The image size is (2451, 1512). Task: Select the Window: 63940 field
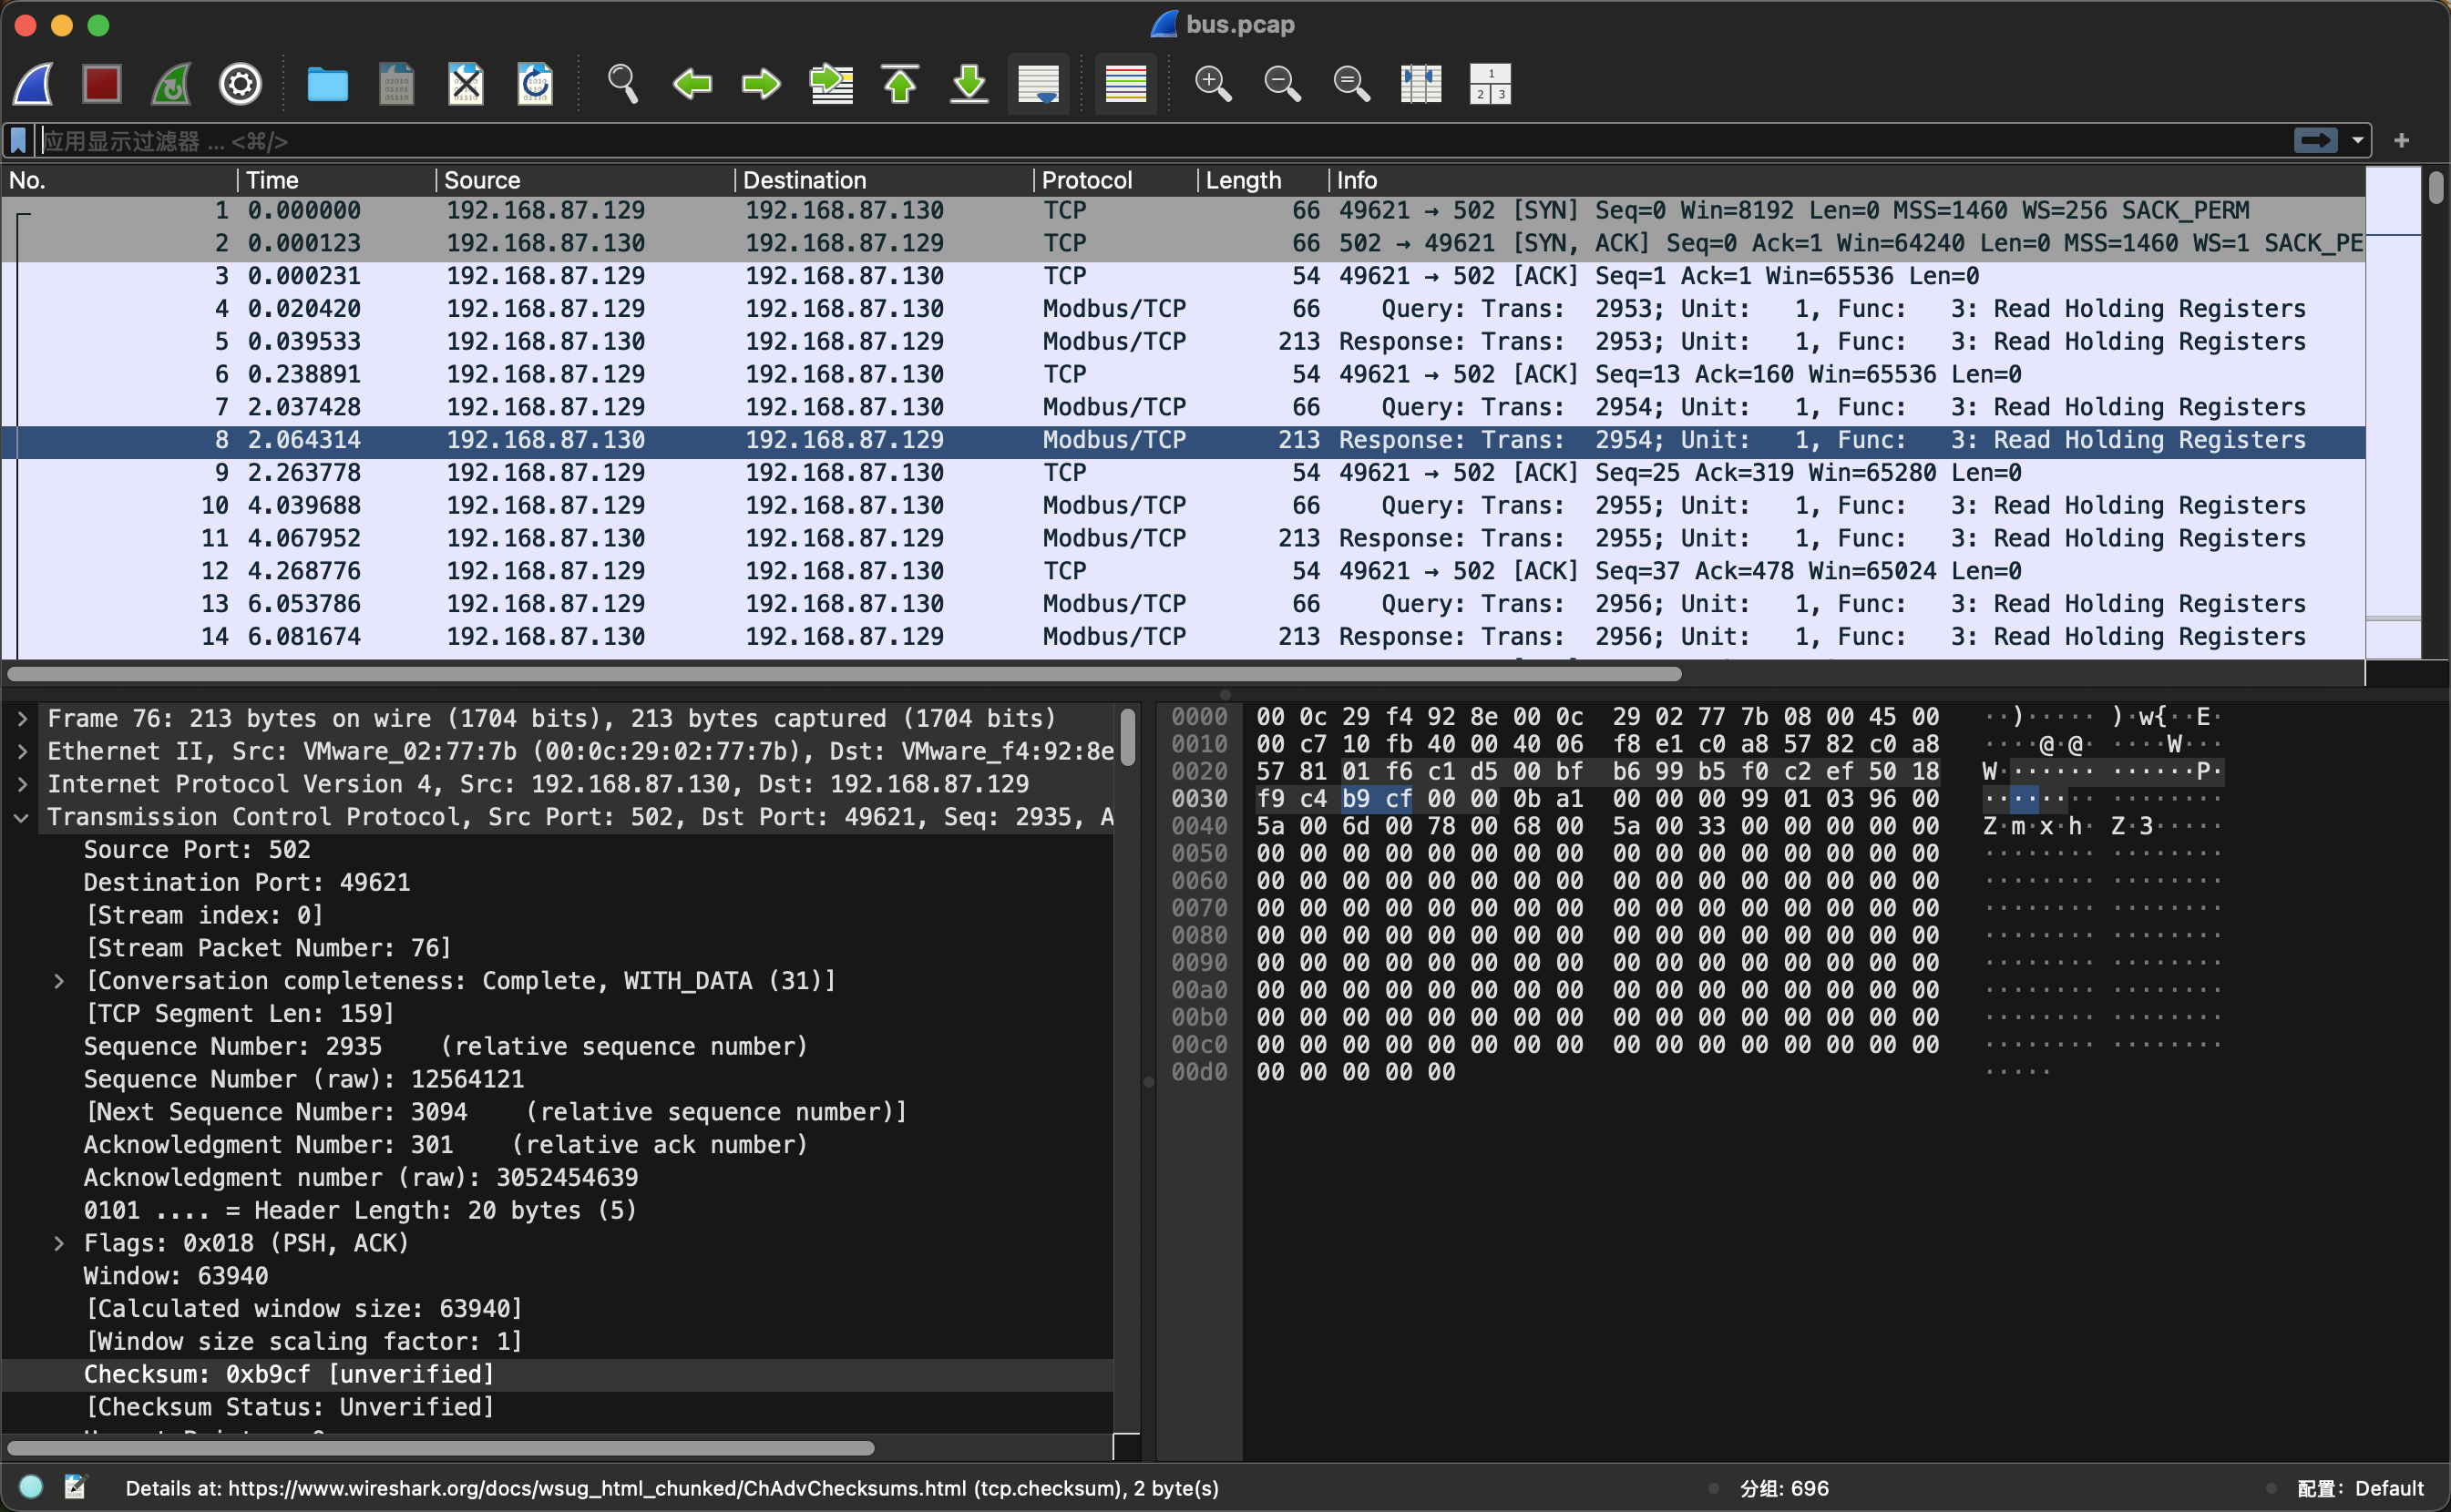176,1277
